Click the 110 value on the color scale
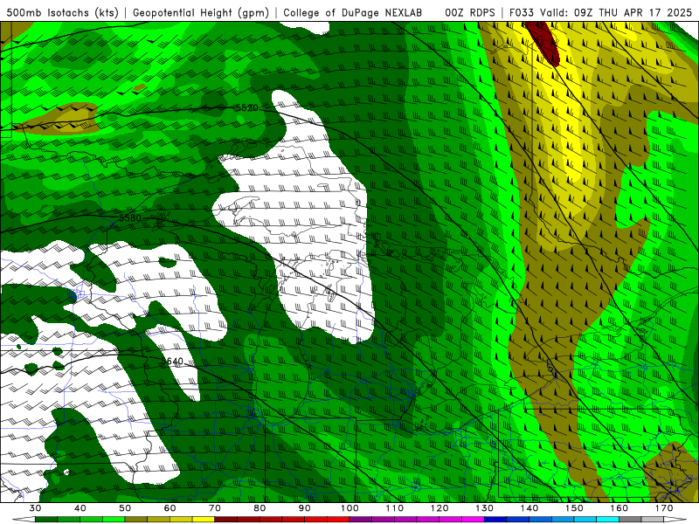Screen dimensions: 699x524 [x=395, y=508]
